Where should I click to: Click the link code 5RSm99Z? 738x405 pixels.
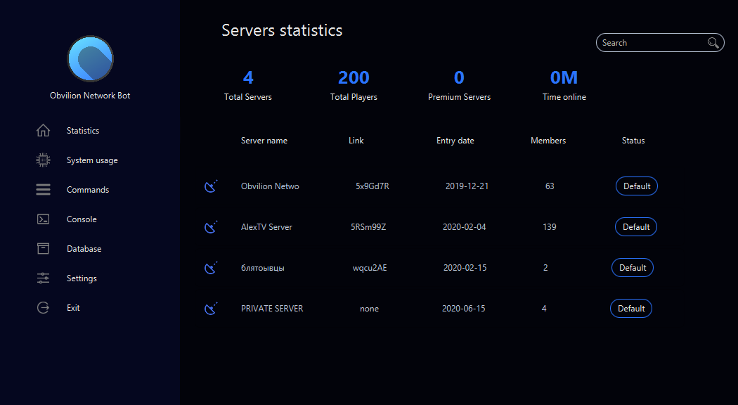point(368,227)
